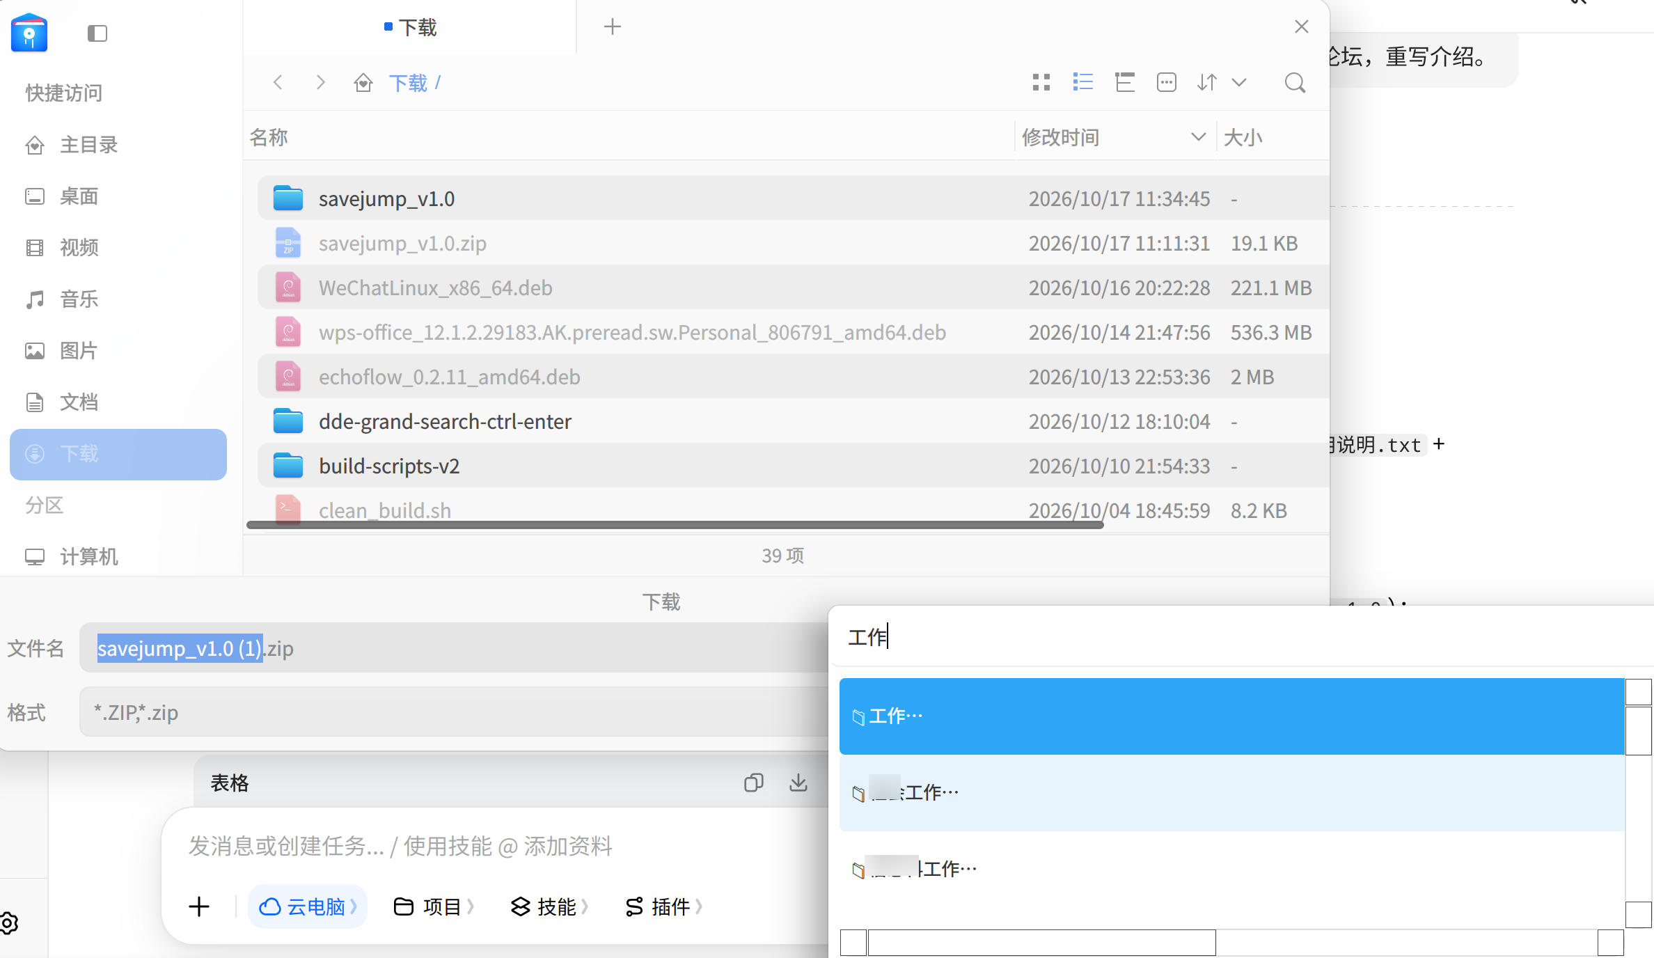Open 图片 in the sidebar

pyautogui.click(x=118, y=351)
